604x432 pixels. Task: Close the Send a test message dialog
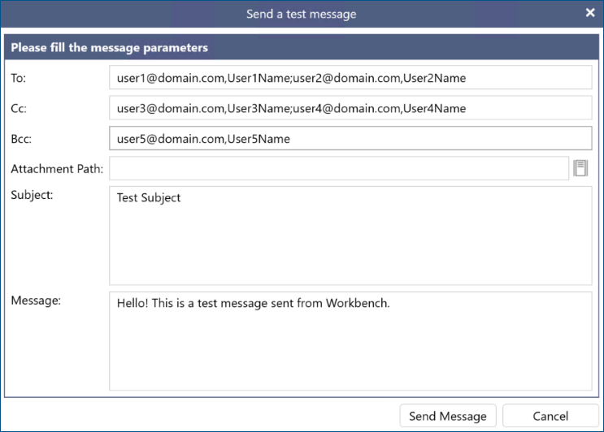point(590,13)
